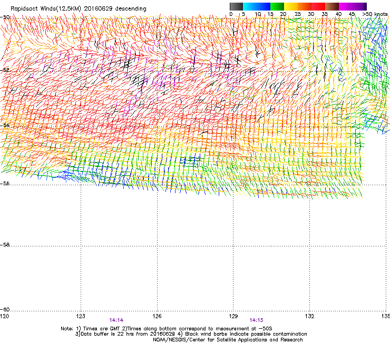Screen dimensions: 390x343
Task: Click the 132 longitude axis label
Action: 309,316
